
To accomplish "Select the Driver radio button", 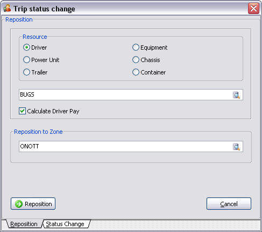I will pyautogui.click(x=26, y=47).
